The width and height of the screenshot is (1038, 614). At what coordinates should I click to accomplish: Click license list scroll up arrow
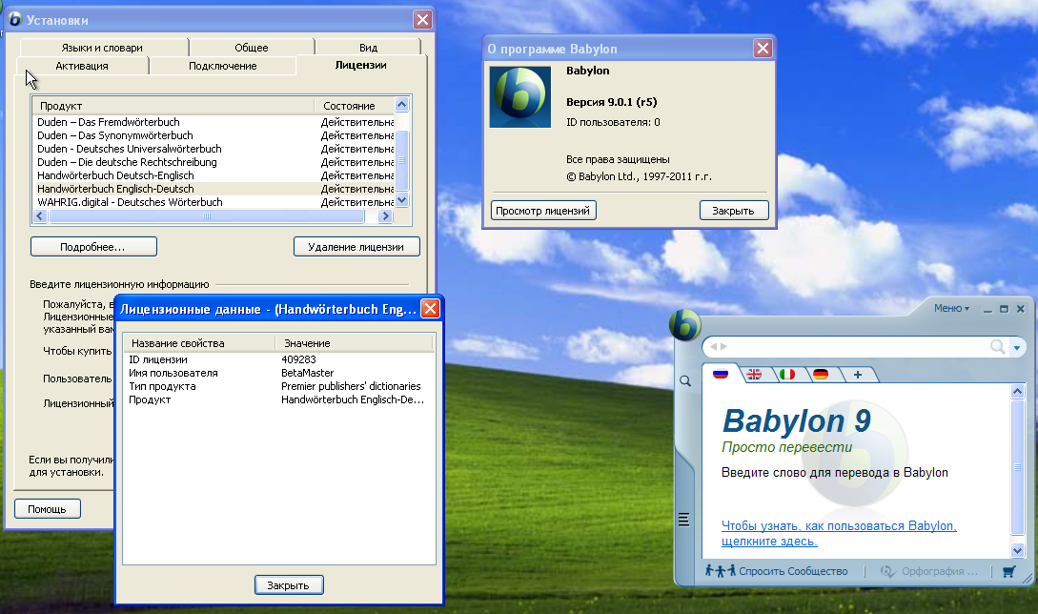point(402,105)
